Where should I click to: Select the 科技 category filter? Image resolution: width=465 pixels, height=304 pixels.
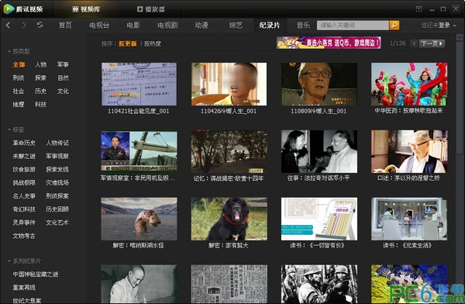pos(40,104)
